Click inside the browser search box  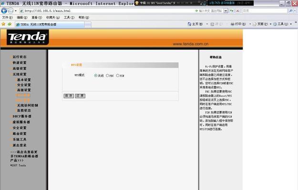(264, 11)
